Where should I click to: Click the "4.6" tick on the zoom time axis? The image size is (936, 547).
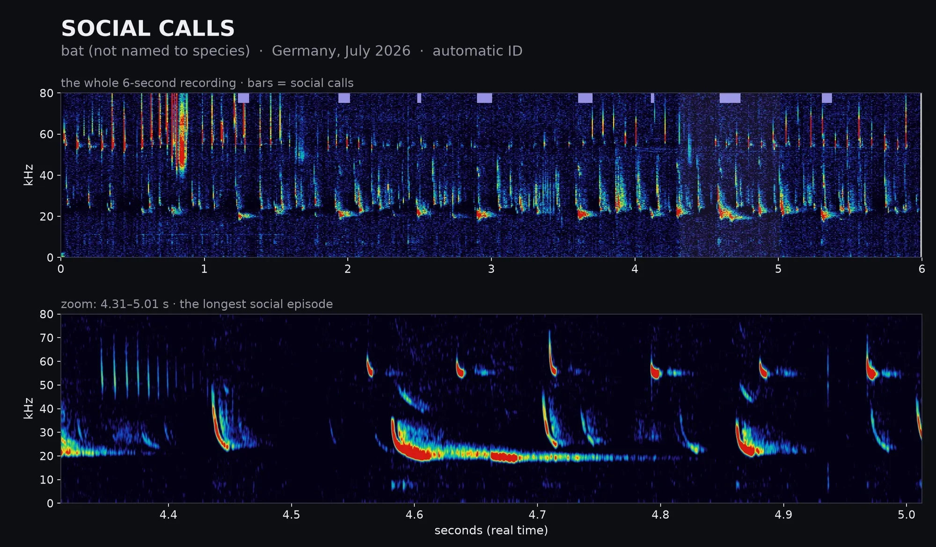point(414,515)
